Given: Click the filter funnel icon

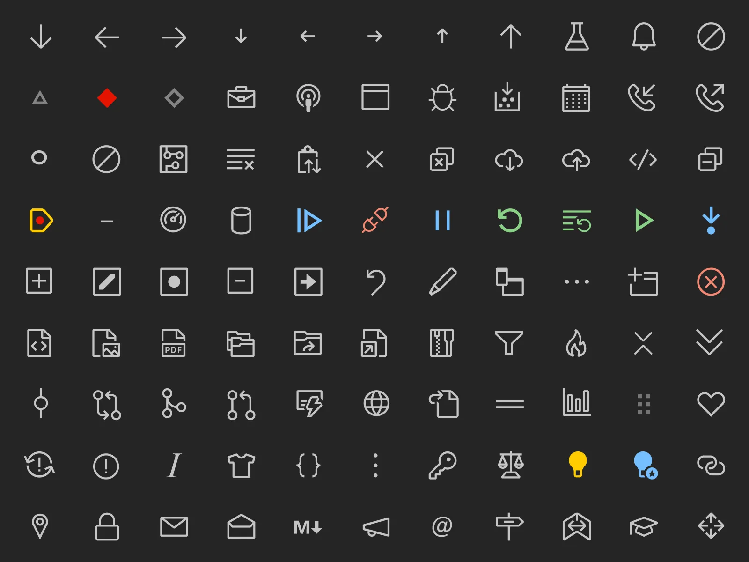Looking at the screenshot, I should tap(509, 343).
